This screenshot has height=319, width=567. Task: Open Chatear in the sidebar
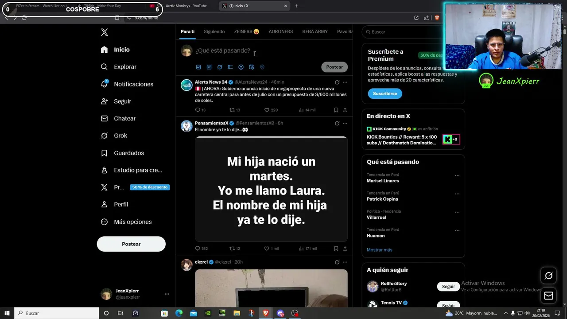(118, 118)
